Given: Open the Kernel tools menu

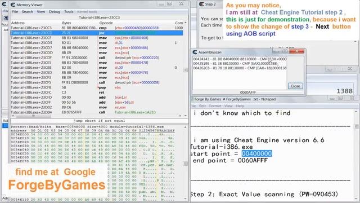Looking at the screenshot, I should [87, 11].
